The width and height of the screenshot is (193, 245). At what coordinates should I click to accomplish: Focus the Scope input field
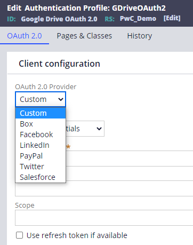click(104, 218)
